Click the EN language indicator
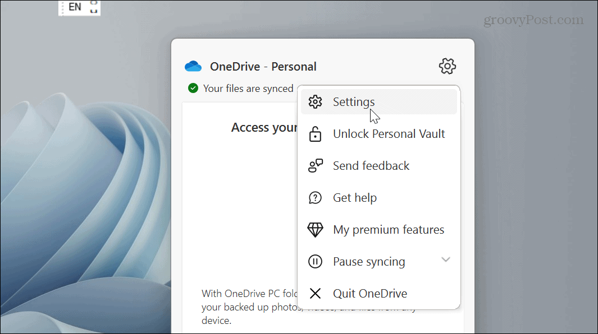Viewport: 598px width, 334px height. tap(75, 7)
